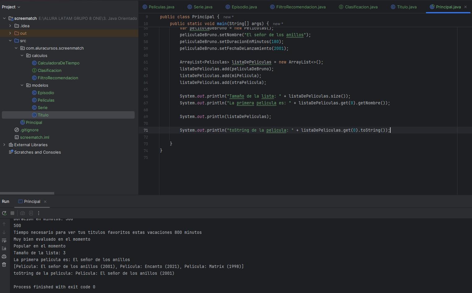Expand the .idea folder

click(x=10, y=26)
